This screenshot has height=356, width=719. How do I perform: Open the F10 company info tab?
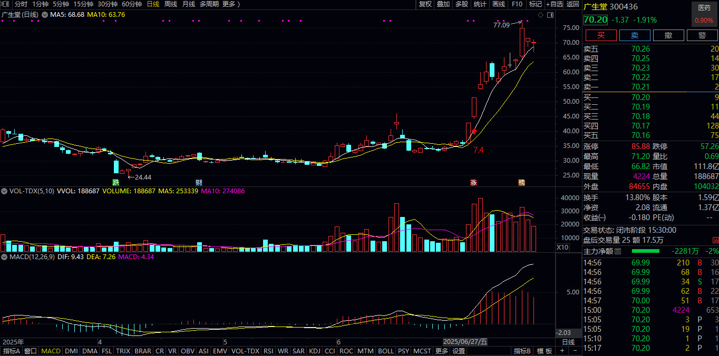click(517, 4)
